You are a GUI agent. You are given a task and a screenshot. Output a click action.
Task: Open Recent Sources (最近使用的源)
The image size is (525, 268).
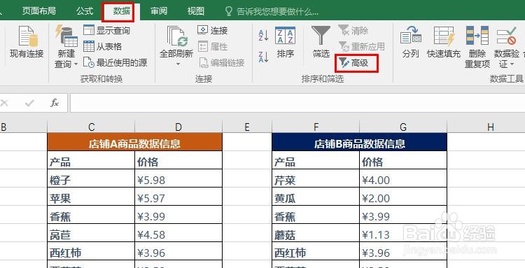click(x=115, y=62)
